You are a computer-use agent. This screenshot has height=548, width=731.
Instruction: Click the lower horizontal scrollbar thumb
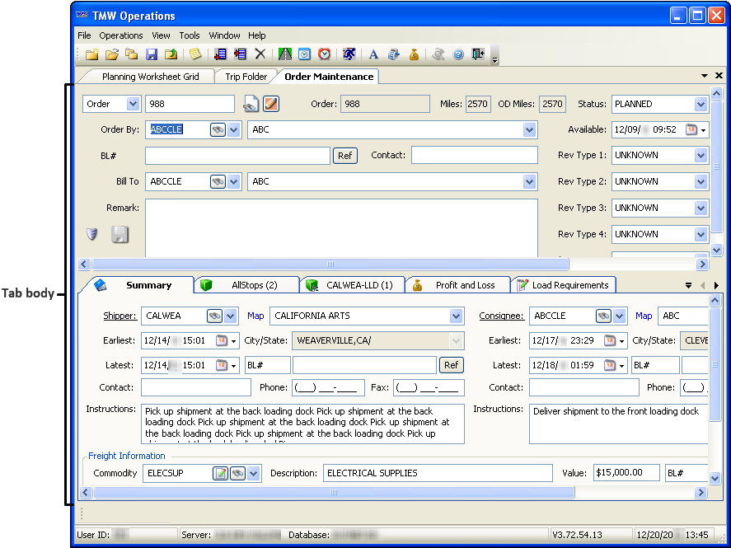pos(334,493)
